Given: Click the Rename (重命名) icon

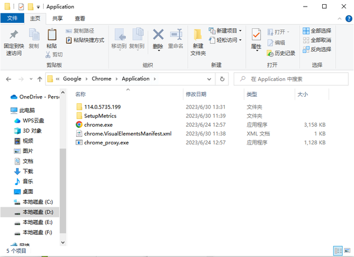Looking at the screenshot, I should (176, 35).
